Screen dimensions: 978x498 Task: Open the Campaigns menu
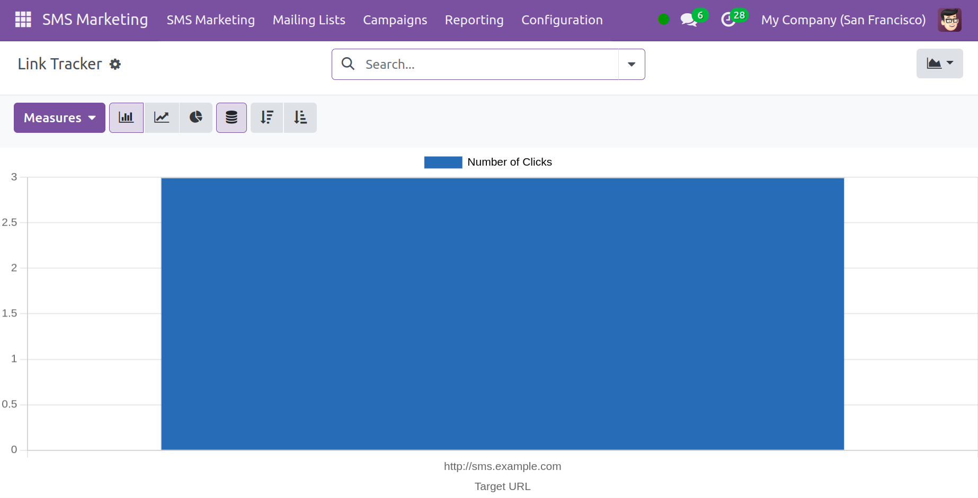tap(395, 20)
